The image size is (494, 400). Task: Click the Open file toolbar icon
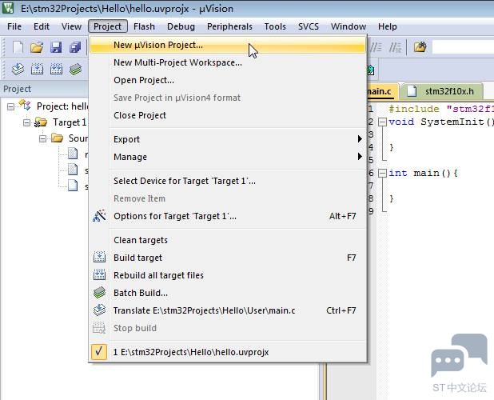pyautogui.click(x=37, y=47)
